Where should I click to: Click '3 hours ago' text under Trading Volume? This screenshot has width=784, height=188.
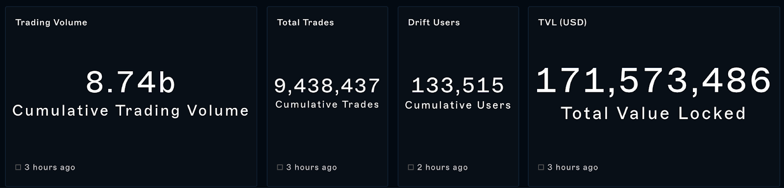50,167
